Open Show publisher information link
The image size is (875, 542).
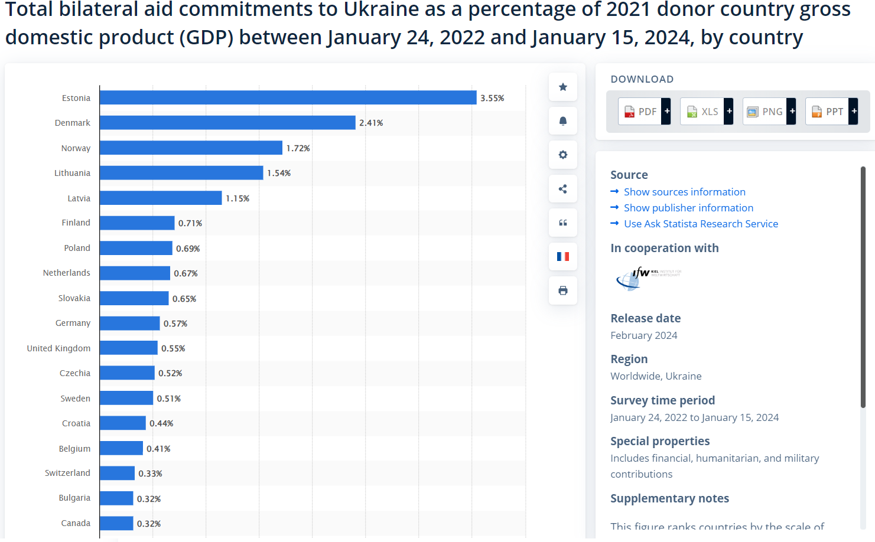point(688,208)
